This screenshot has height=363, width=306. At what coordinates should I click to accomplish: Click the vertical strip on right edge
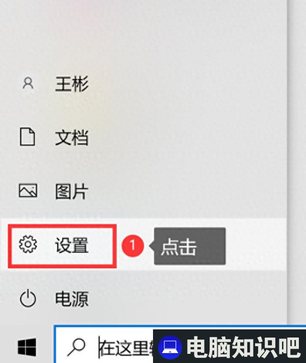pos(297,162)
